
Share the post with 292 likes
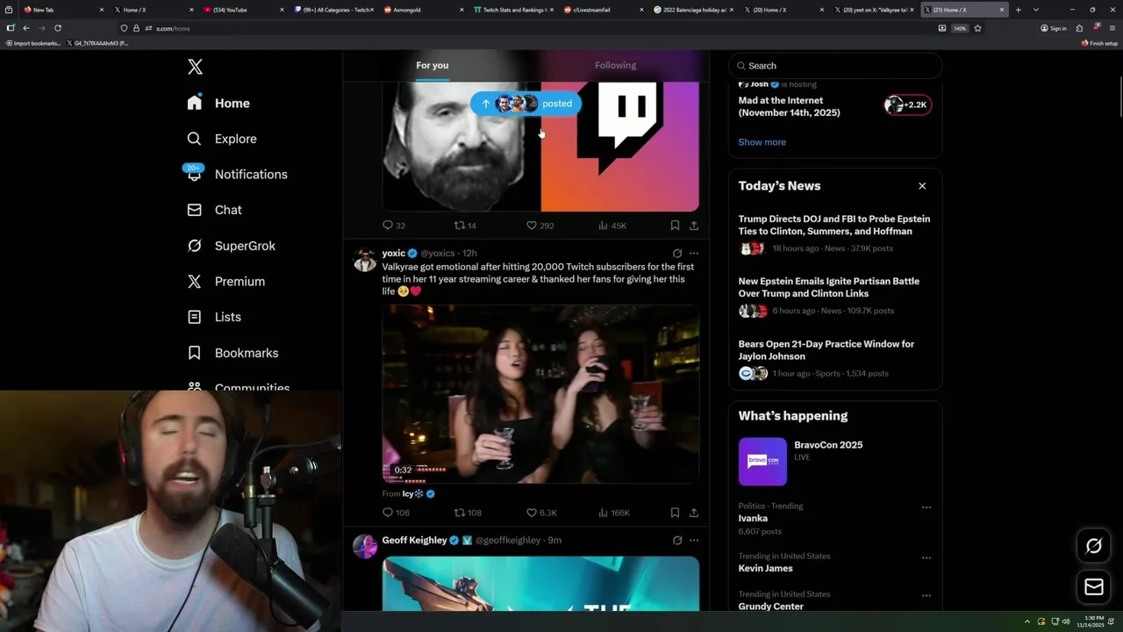693,226
